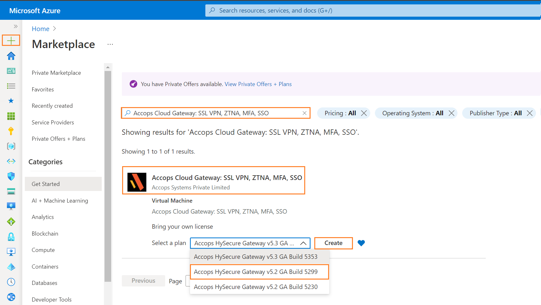Click the green plus Create a resource icon
This screenshot has height=305, width=541.
(x=11, y=41)
